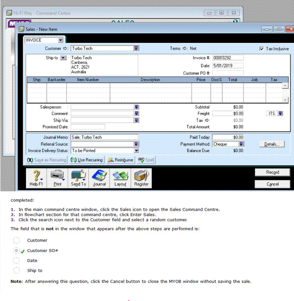Cancel the sale without saving

tap(272, 184)
